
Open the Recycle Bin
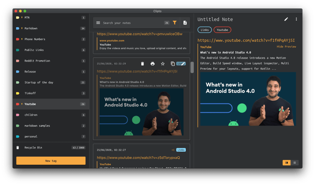point(51,147)
